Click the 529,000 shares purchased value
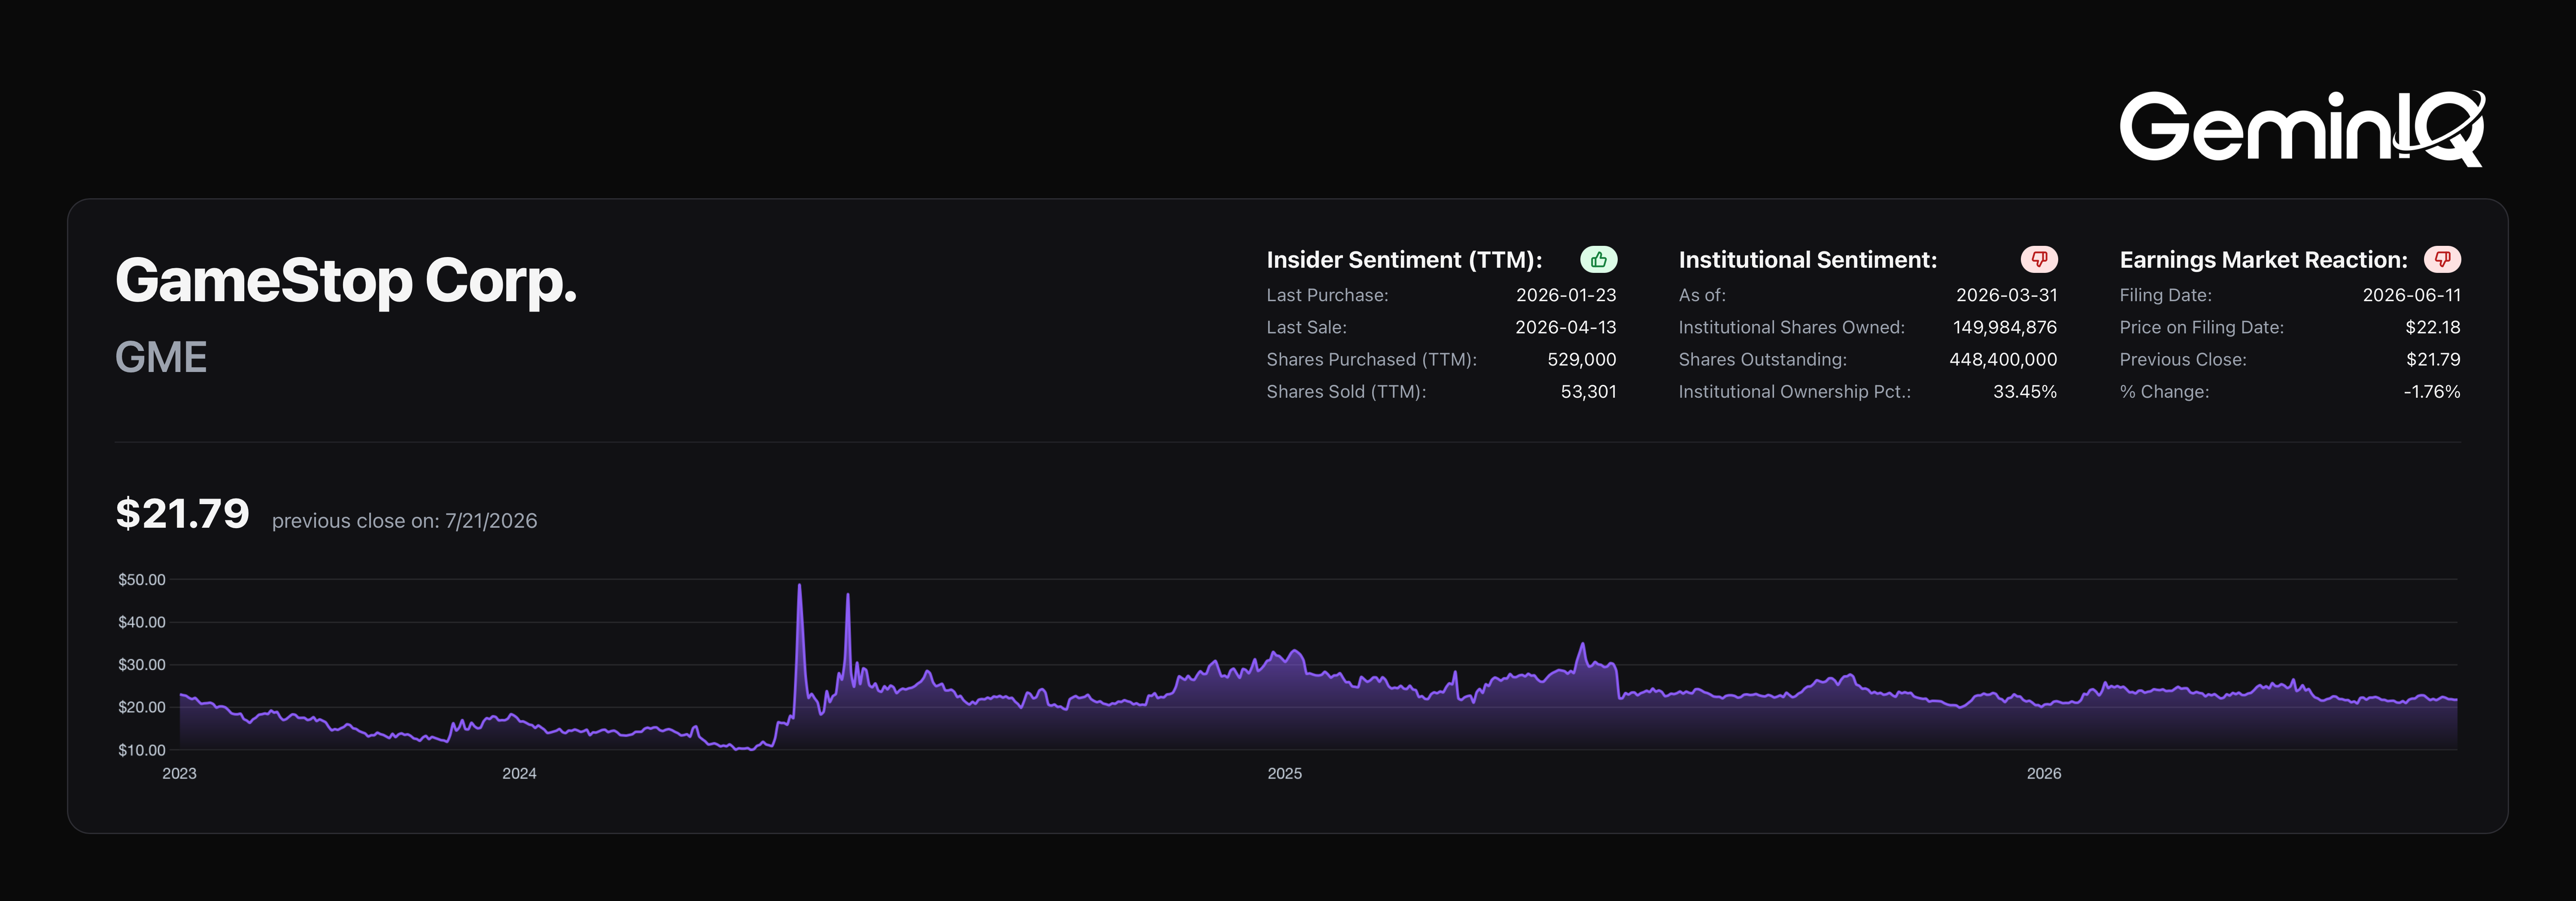 click(x=1582, y=360)
